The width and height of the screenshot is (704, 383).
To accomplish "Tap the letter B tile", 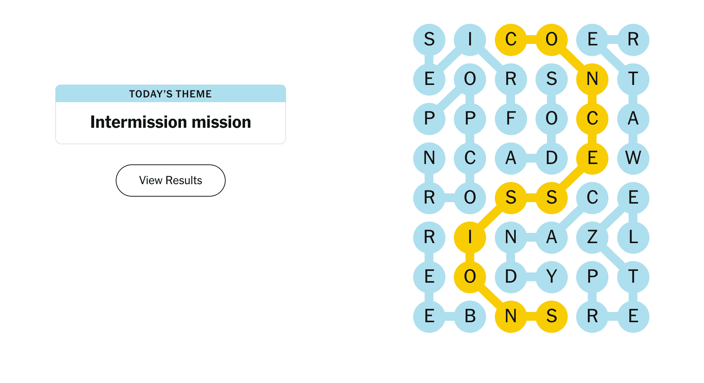I will [x=470, y=316].
